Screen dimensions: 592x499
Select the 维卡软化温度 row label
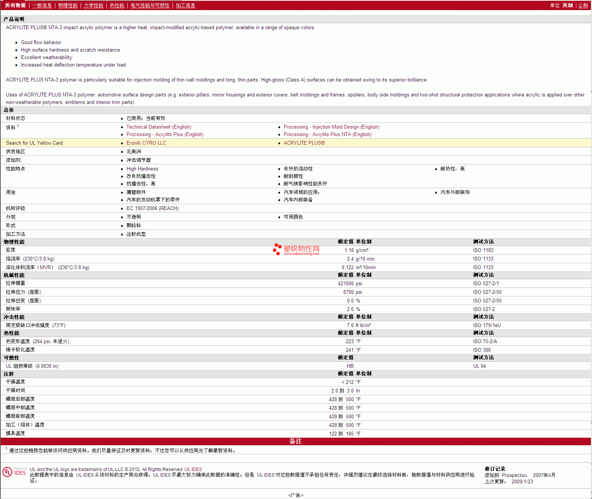[x=20, y=350]
